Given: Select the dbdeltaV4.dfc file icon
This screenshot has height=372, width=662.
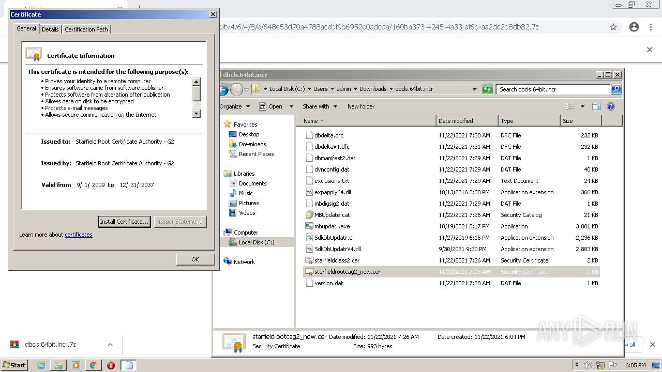Looking at the screenshot, I should pos(309,147).
